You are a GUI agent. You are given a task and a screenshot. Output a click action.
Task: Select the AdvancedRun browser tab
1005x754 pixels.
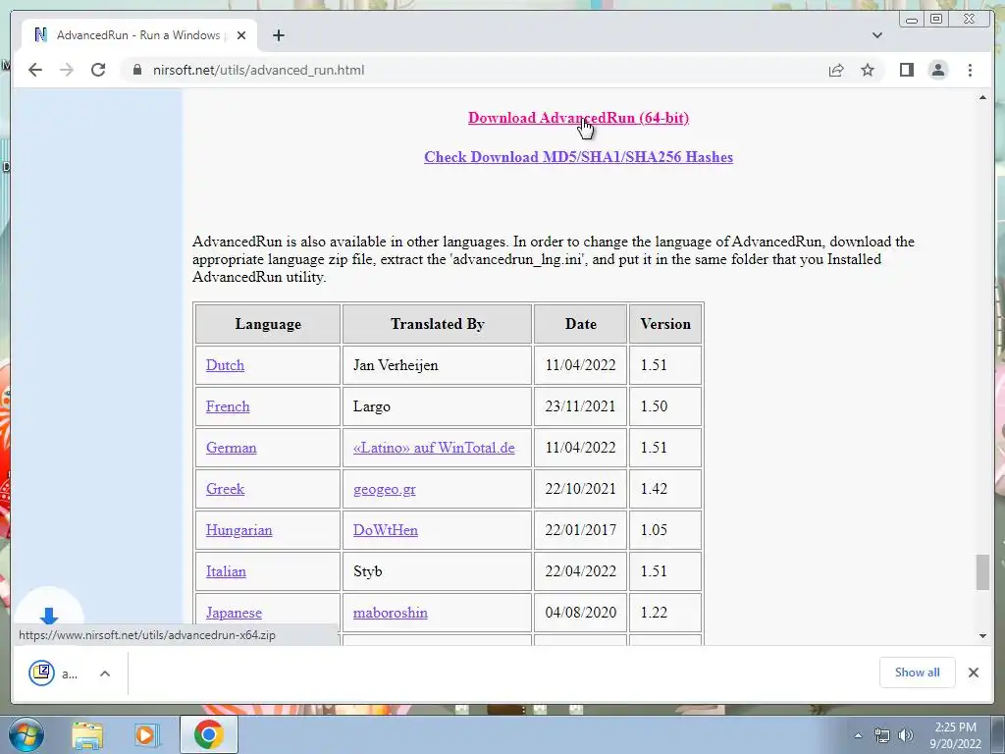[x=139, y=35]
